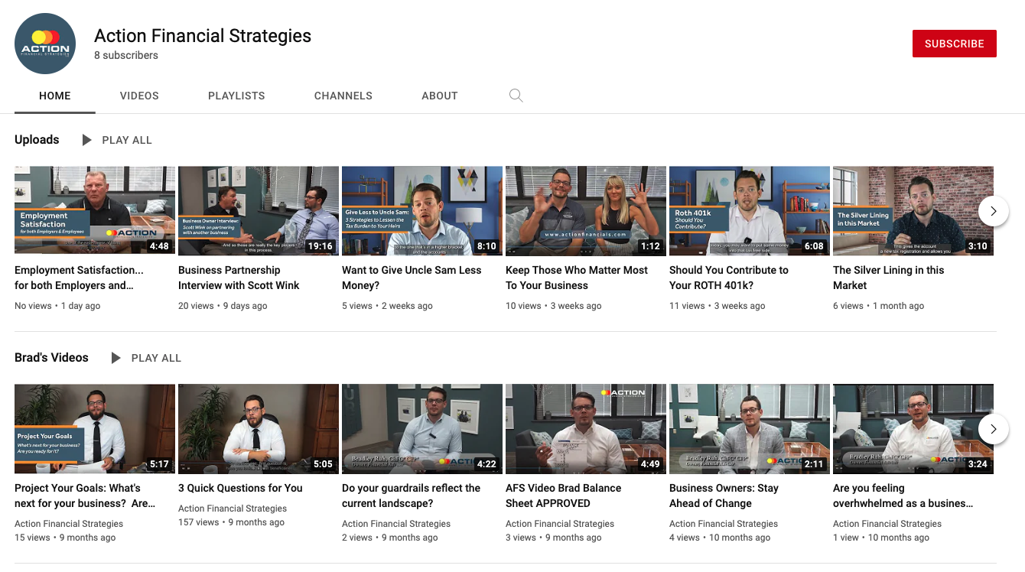1025x572 pixels.
Task: Click channel name under 'Stay Ahead of Change'
Action: coord(724,524)
